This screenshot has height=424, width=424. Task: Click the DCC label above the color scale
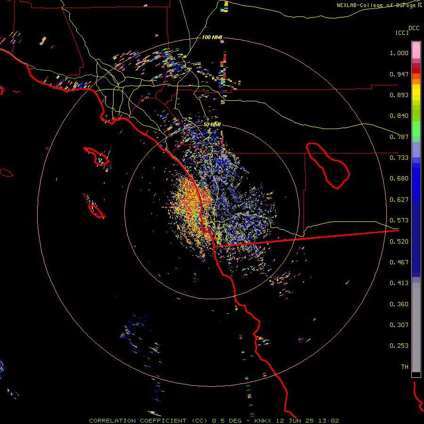click(x=414, y=28)
